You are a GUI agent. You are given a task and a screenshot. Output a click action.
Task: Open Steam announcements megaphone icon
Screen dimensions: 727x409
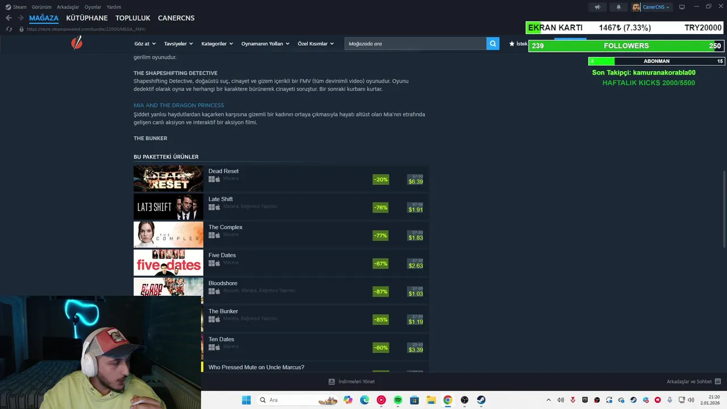click(x=597, y=7)
